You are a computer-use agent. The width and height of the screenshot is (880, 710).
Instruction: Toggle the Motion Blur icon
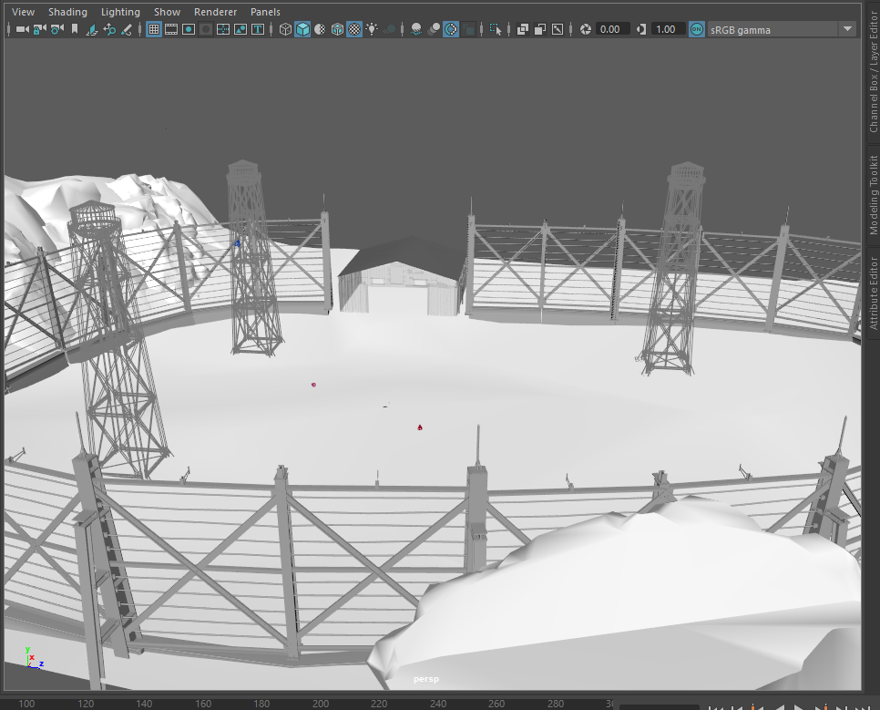tap(434, 29)
